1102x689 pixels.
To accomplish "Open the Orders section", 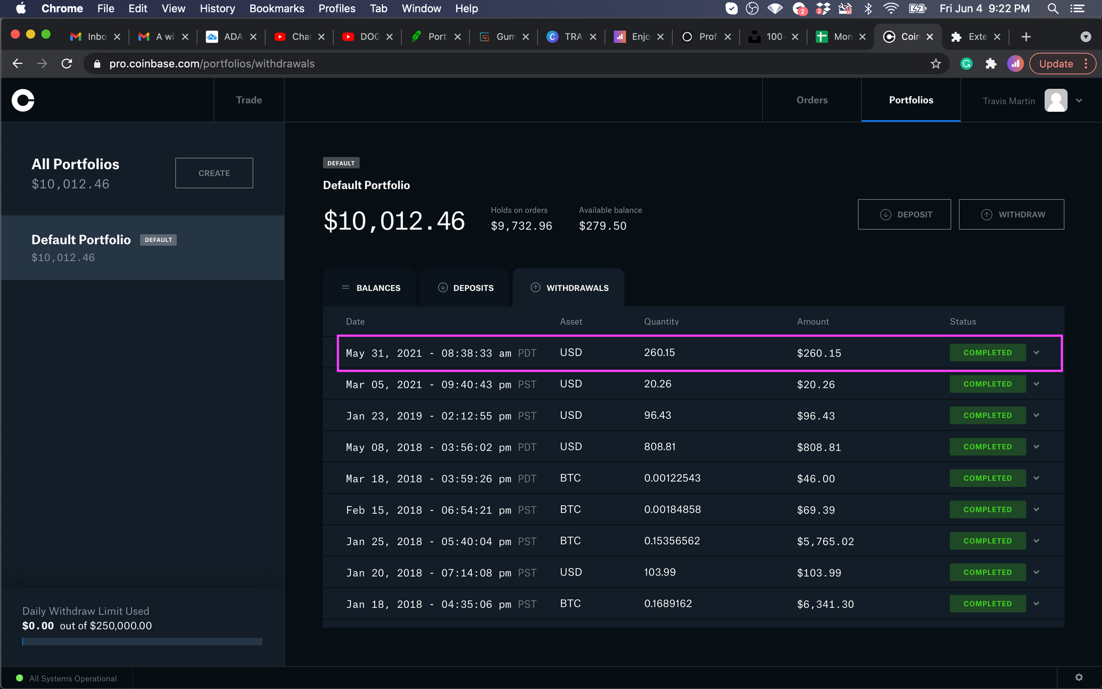I will (x=812, y=100).
